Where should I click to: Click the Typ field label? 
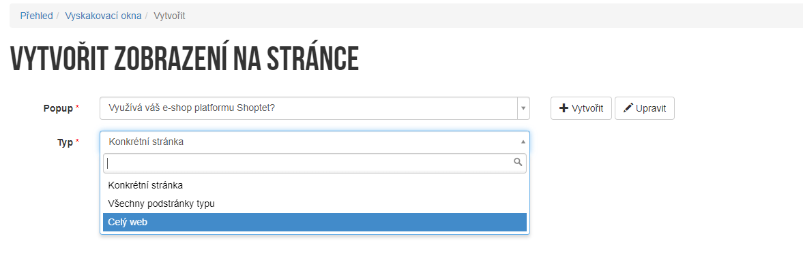pyautogui.click(x=65, y=143)
